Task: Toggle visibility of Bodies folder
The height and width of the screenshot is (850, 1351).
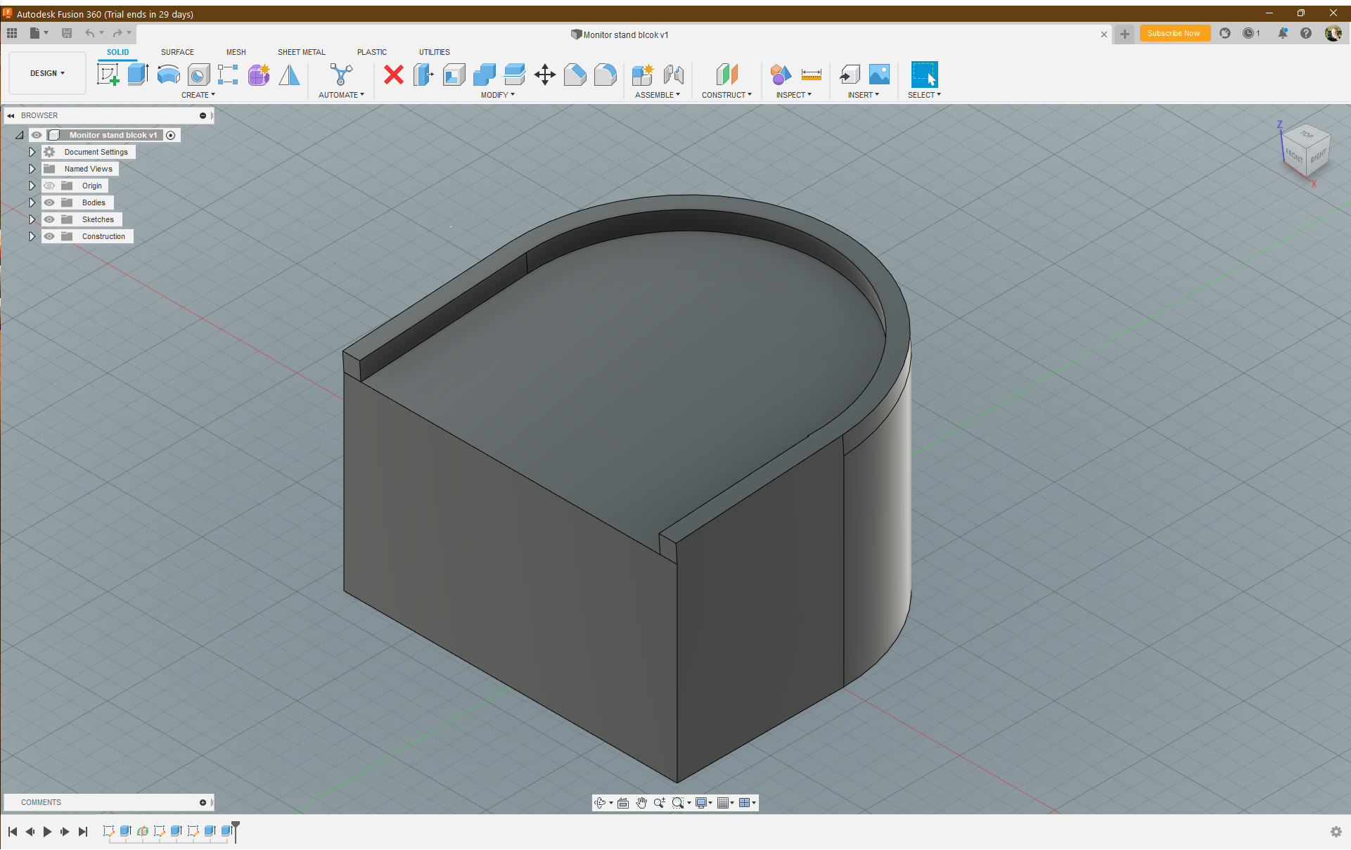Action: pyautogui.click(x=49, y=202)
